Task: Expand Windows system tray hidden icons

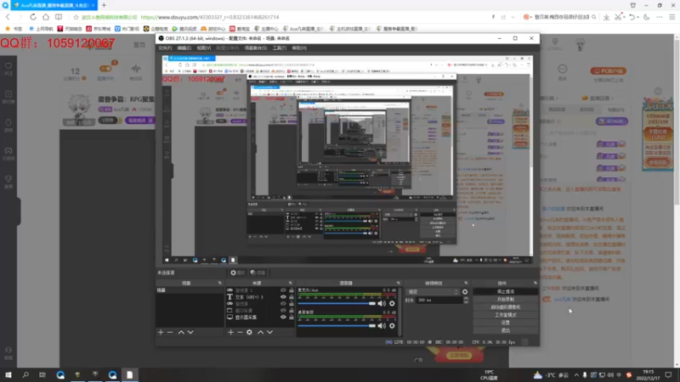Action: pyautogui.click(x=576, y=375)
